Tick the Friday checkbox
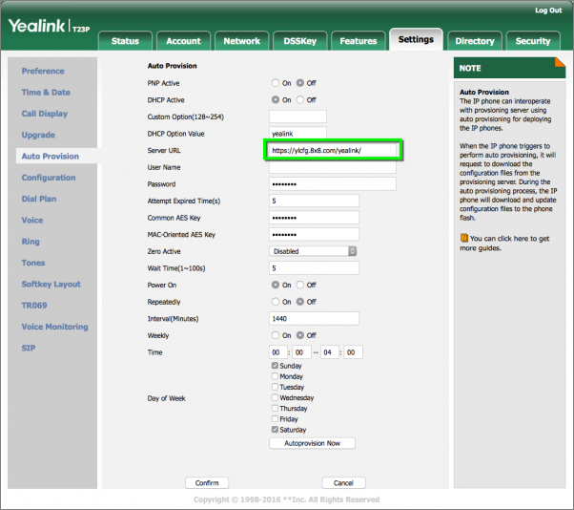 276,419
